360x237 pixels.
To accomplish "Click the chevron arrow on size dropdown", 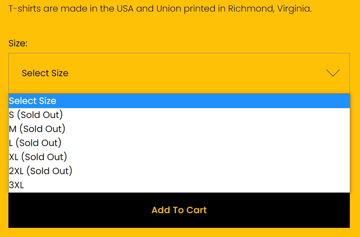I will pyautogui.click(x=333, y=73).
